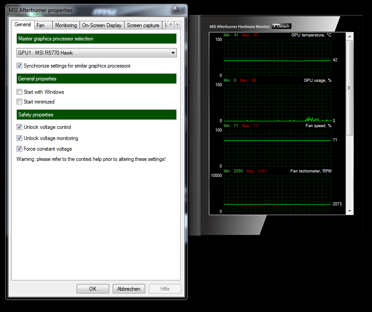Open the Fan tab
This screenshot has height=312, width=372.
coord(43,25)
